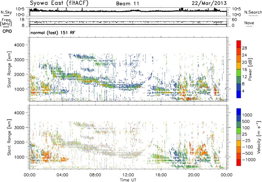Click light green 12–16 dB Power bar segment
This screenshot has height=182, width=262.
(x=239, y=73)
